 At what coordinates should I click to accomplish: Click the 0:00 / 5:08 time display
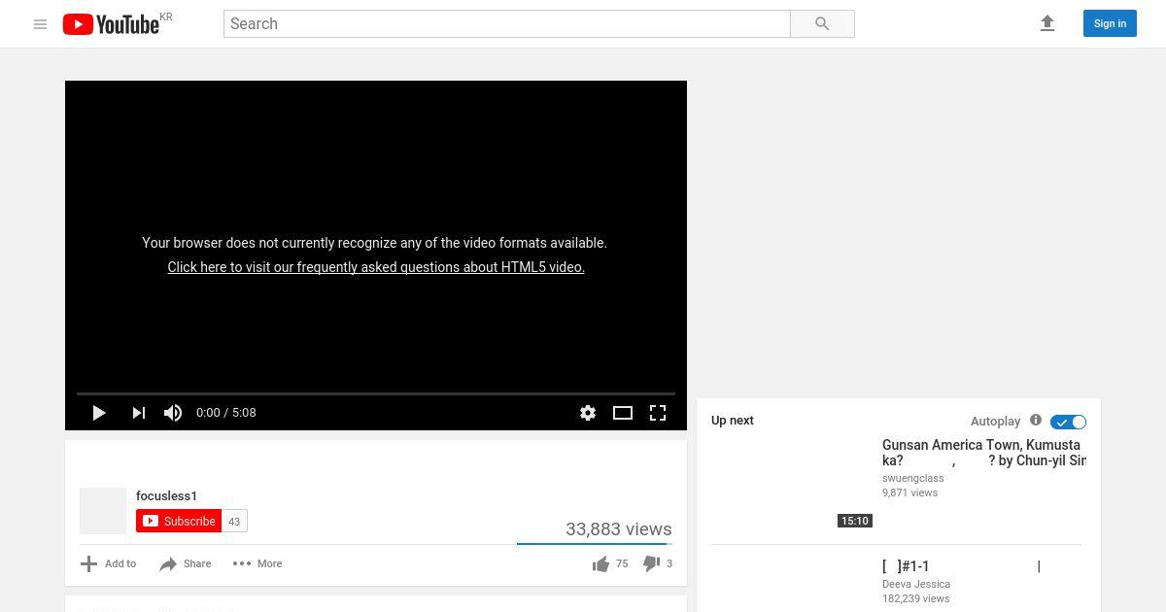(x=226, y=413)
